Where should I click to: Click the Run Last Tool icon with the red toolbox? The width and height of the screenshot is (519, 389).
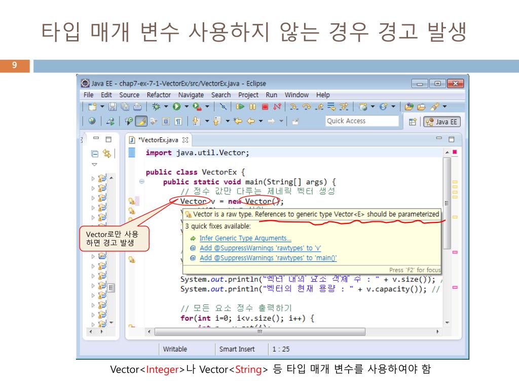pos(197,106)
